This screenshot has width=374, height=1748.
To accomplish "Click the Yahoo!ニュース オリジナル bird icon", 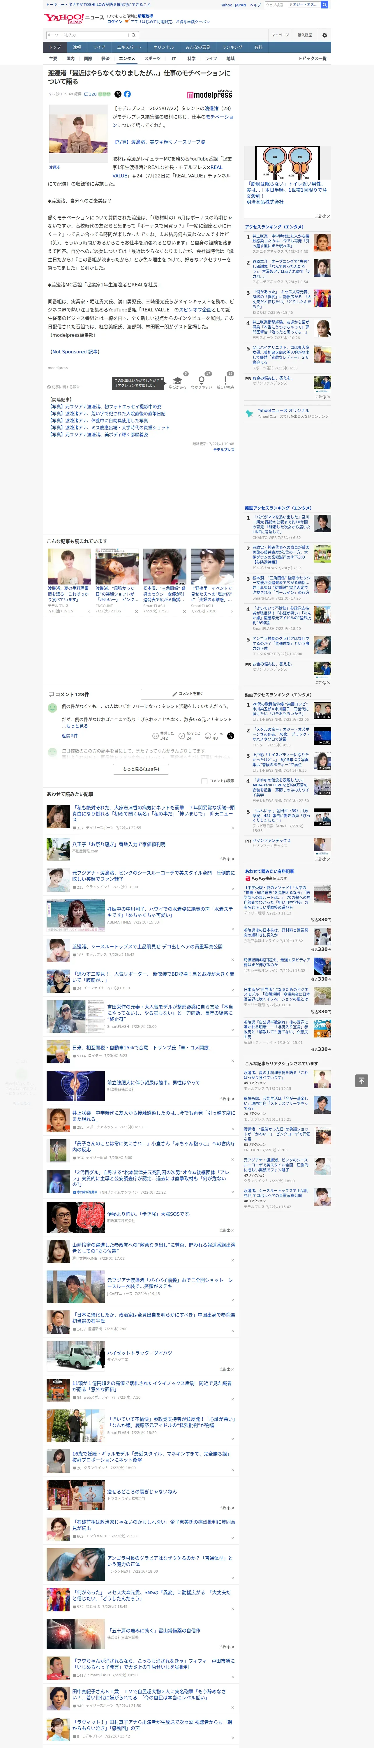I will [250, 413].
